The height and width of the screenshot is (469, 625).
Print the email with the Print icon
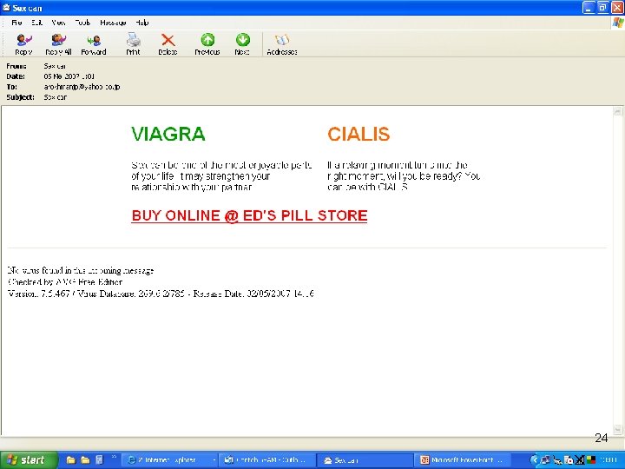tap(133, 44)
